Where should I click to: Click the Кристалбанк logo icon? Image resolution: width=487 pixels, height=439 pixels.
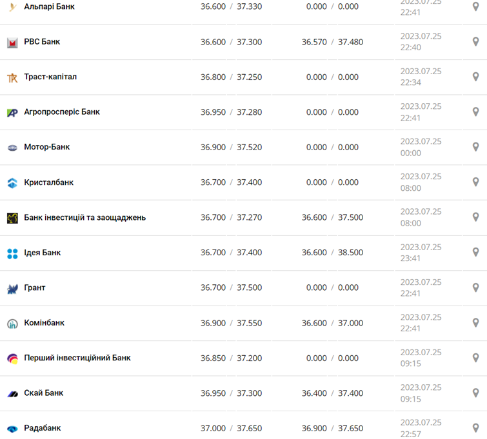[x=12, y=183]
